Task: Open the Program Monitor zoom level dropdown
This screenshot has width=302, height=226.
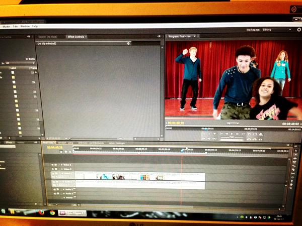Action: pyautogui.click(x=233, y=124)
